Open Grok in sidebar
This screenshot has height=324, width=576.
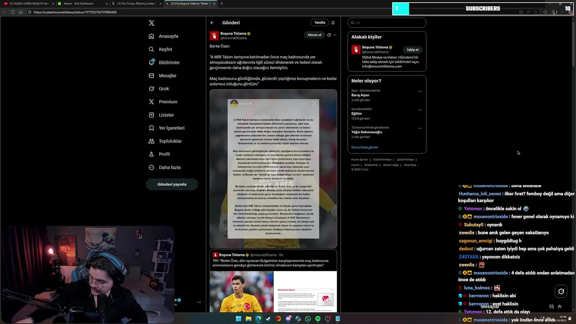[159, 89]
